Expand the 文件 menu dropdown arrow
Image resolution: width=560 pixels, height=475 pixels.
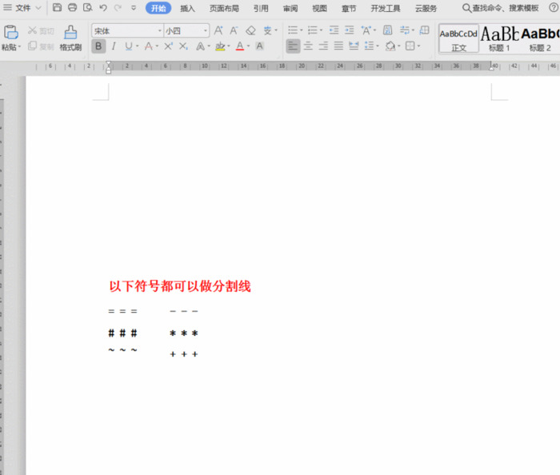[x=38, y=8]
